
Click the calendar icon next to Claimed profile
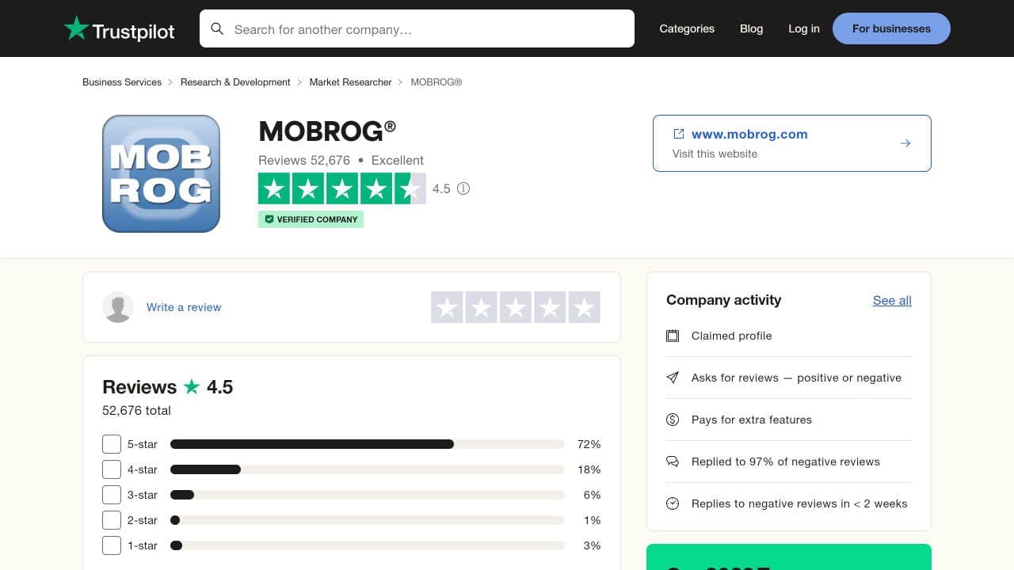click(x=672, y=336)
